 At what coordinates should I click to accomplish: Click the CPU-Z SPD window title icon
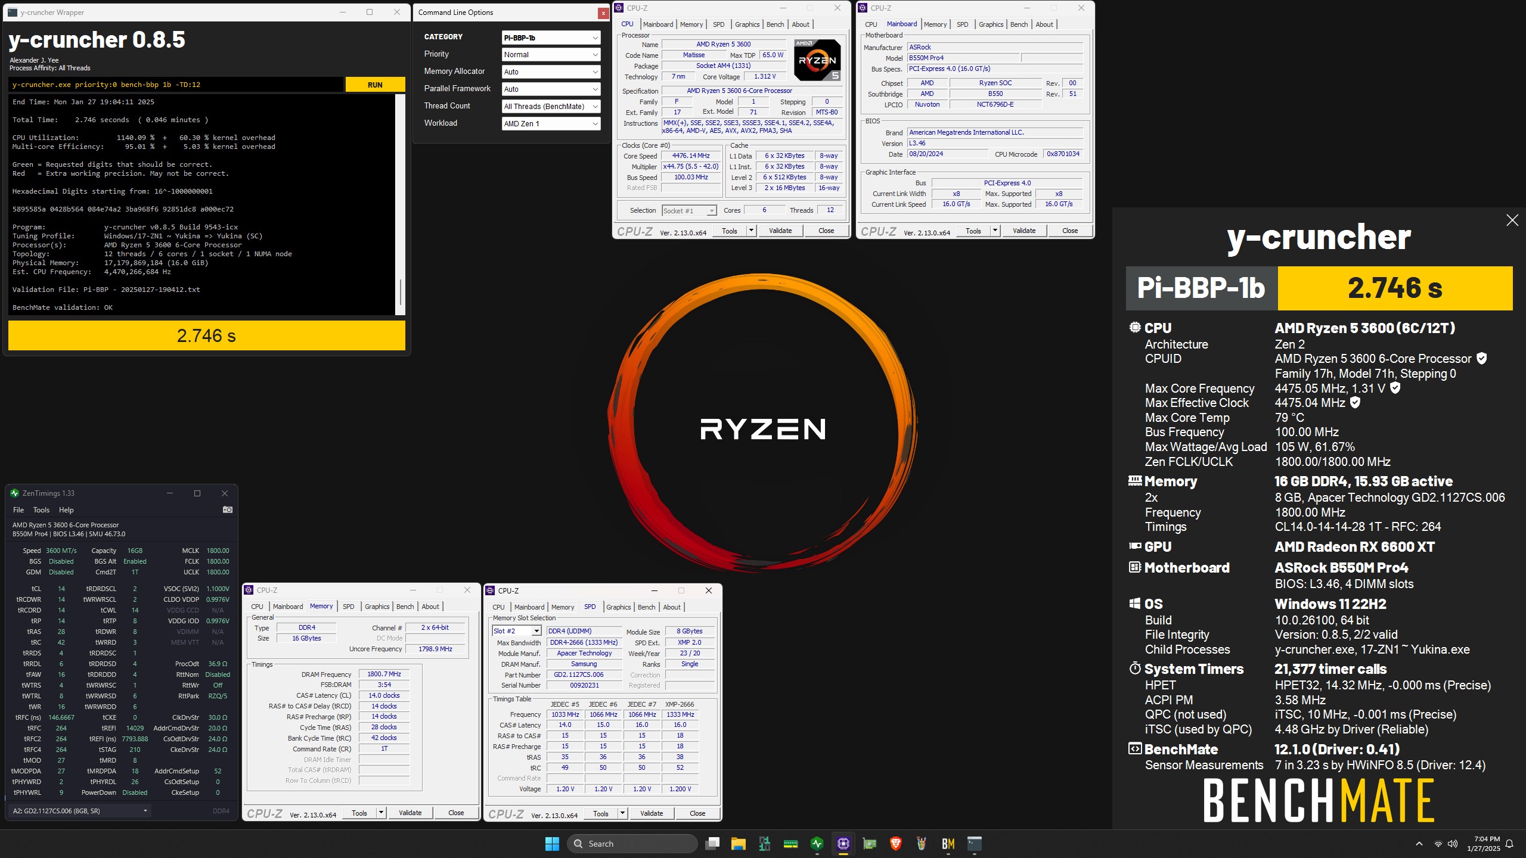click(491, 590)
